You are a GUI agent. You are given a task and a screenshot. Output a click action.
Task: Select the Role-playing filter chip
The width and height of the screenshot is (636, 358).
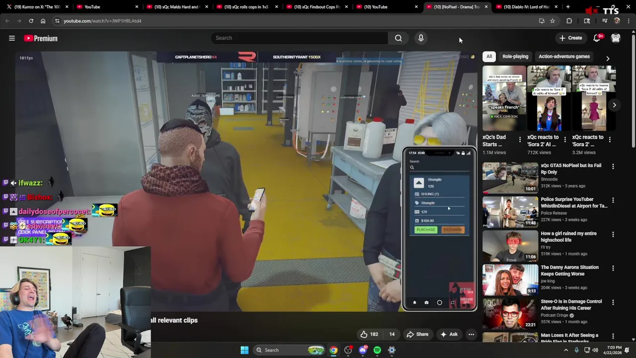pos(515,56)
